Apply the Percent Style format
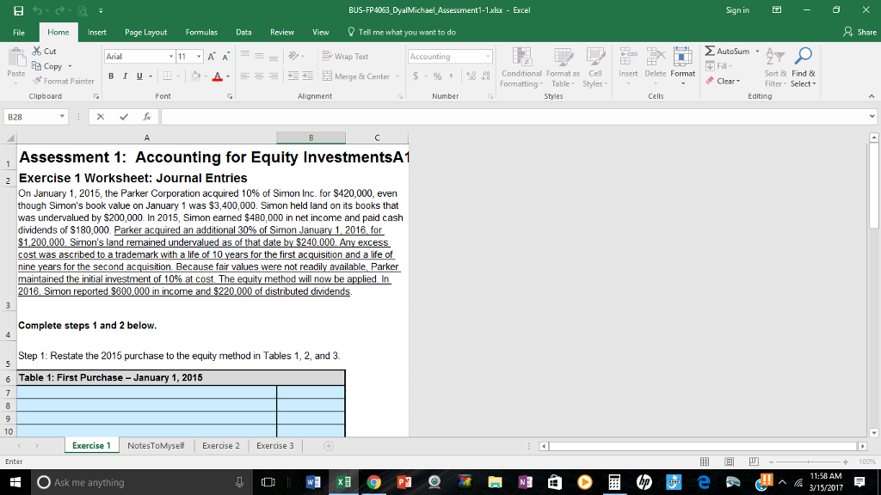The image size is (881, 495). 436,76
